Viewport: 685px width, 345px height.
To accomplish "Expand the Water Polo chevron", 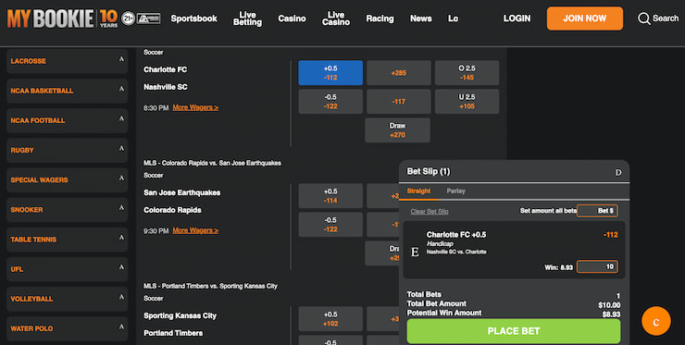I will 121,327.
